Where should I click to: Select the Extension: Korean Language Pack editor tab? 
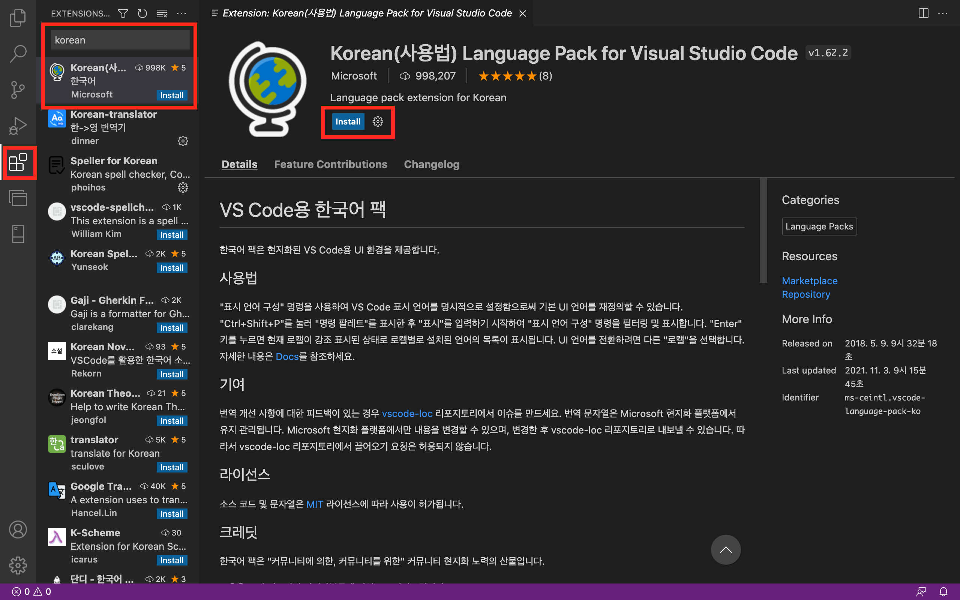coord(367,13)
